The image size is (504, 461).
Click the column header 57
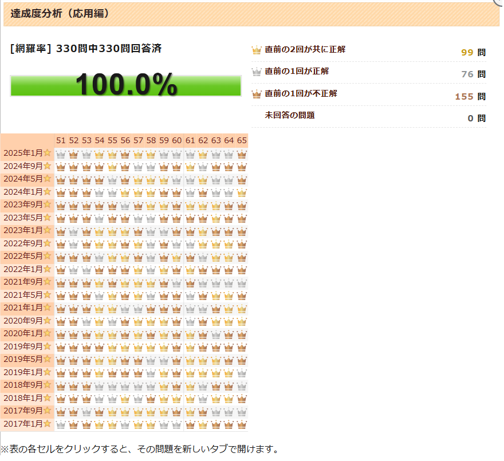point(138,140)
